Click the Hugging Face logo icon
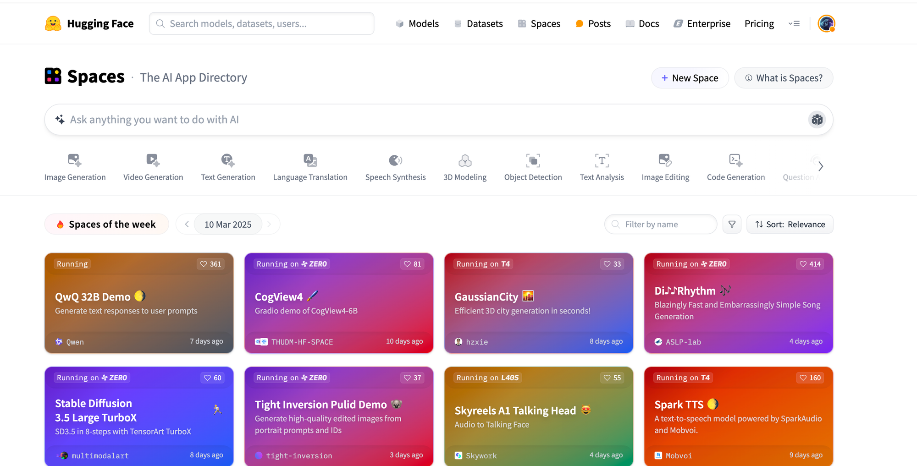917x466 pixels. (x=53, y=23)
